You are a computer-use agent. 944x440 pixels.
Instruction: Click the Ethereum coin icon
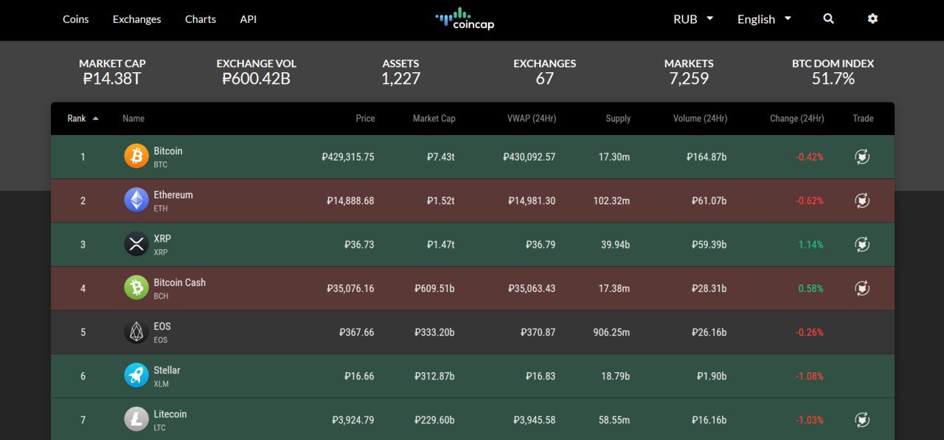(136, 200)
